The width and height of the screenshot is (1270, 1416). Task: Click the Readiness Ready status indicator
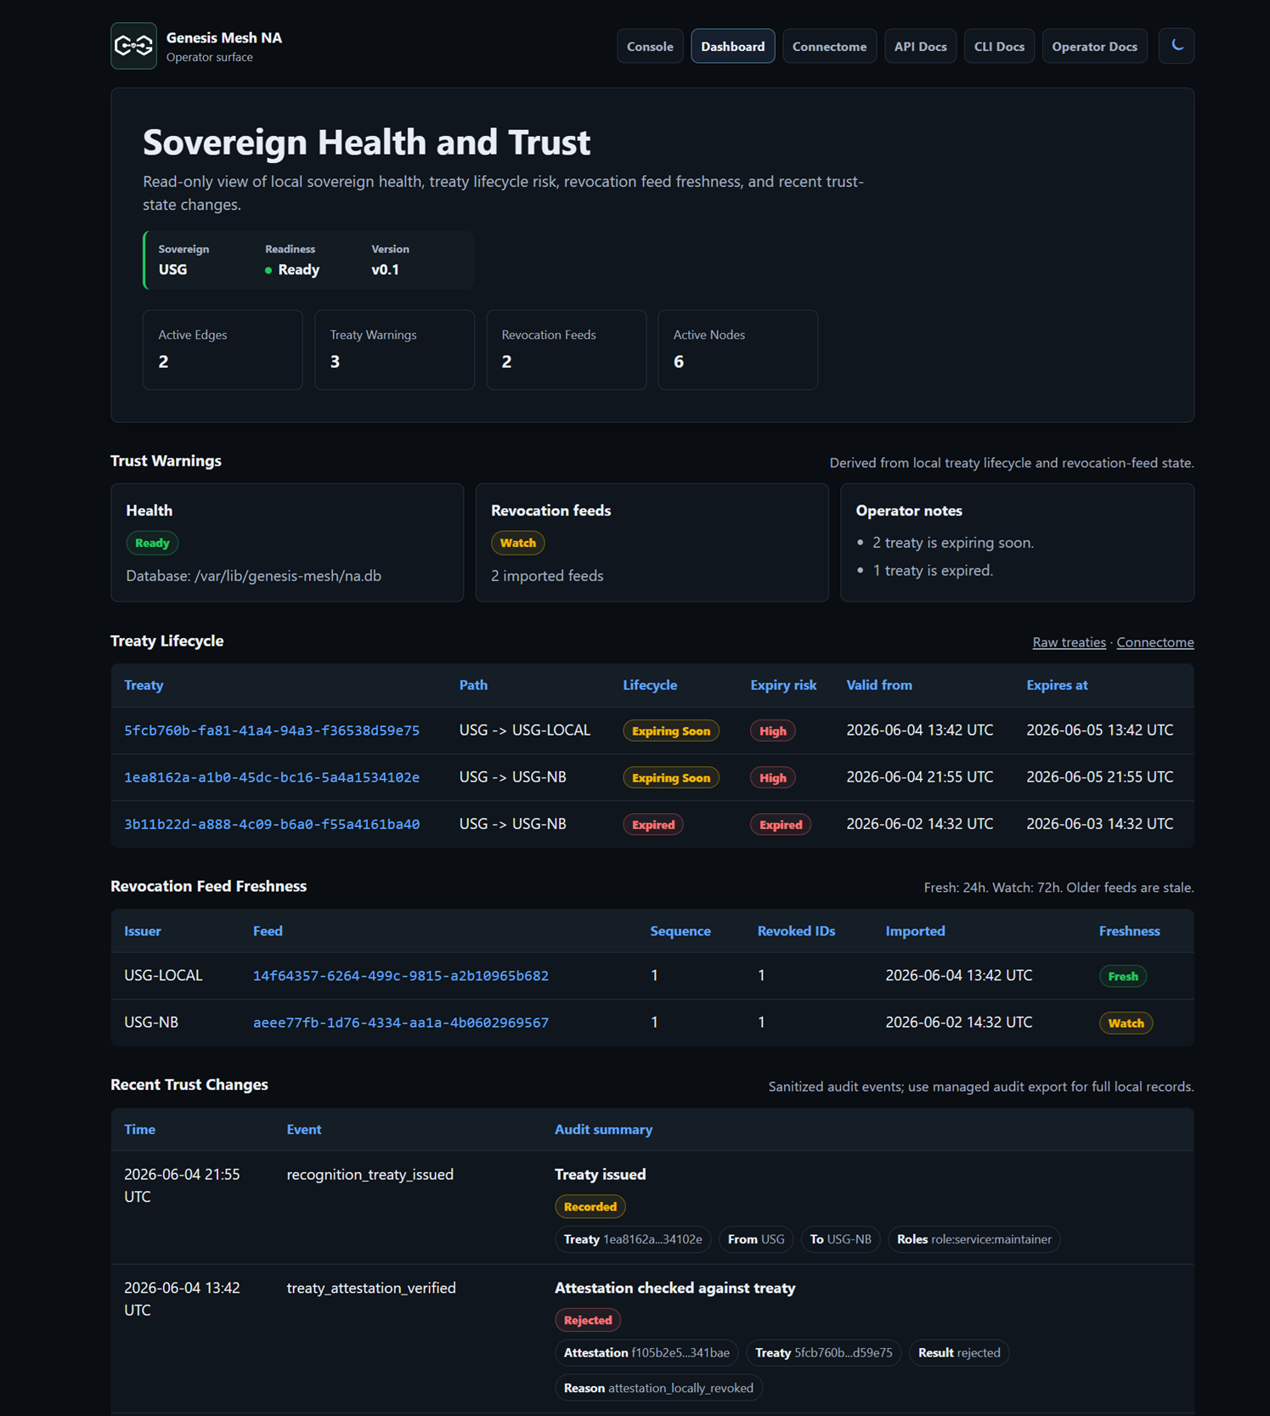292,270
